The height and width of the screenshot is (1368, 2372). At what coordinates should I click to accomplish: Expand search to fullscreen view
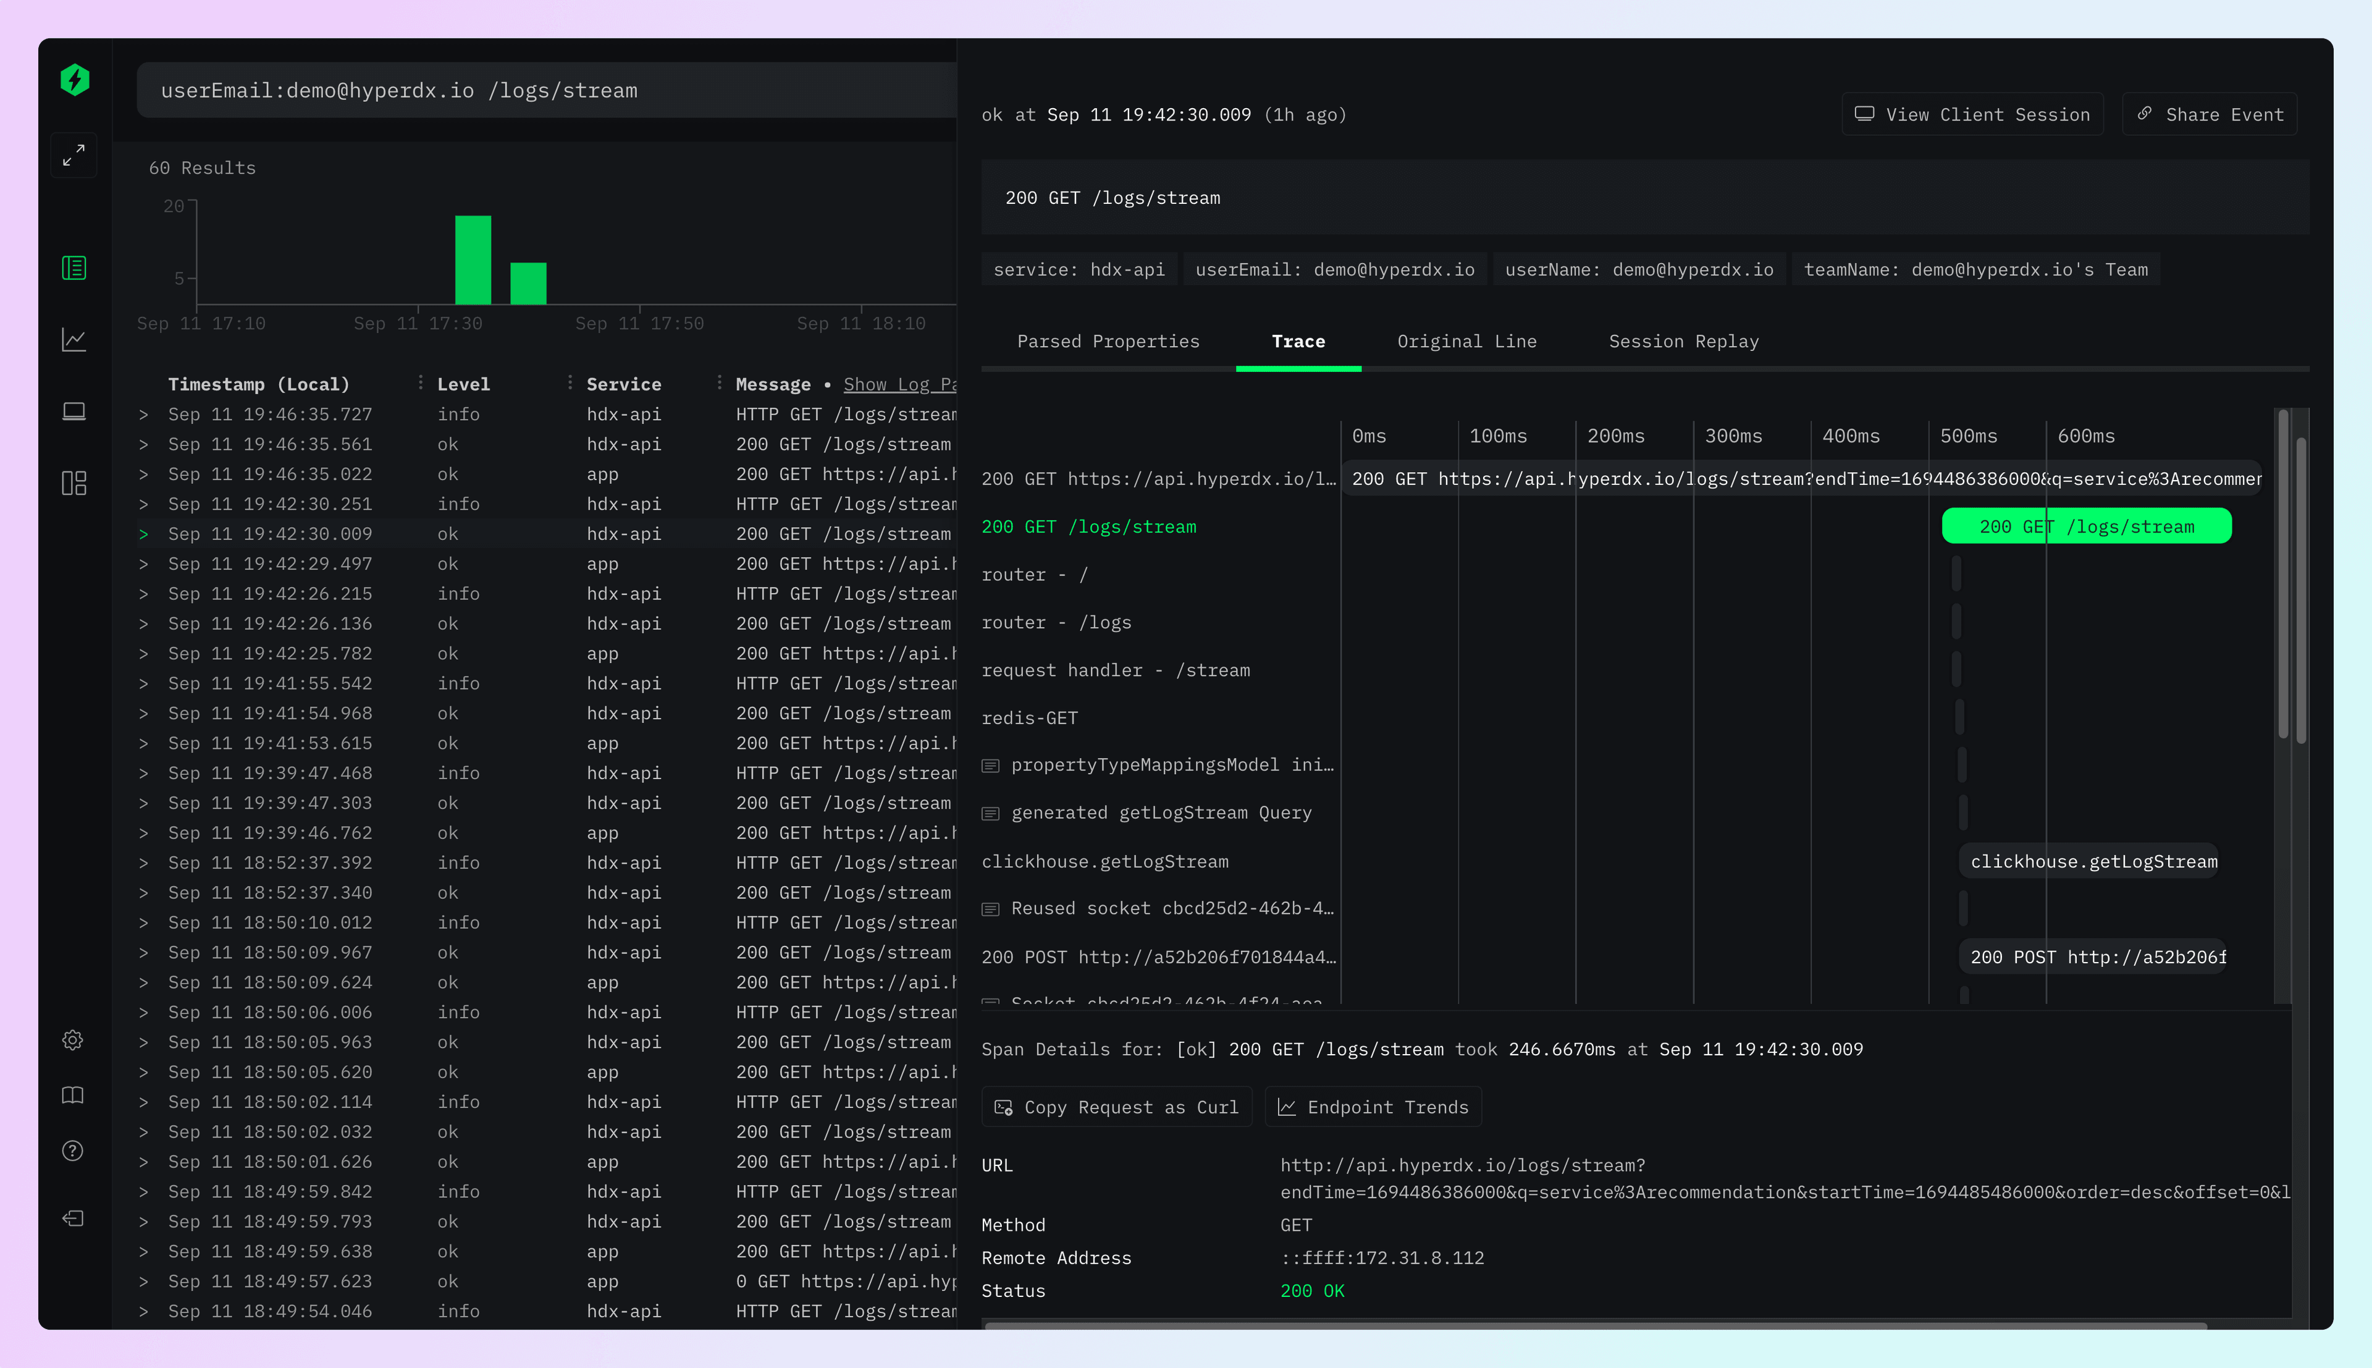coord(74,154)
